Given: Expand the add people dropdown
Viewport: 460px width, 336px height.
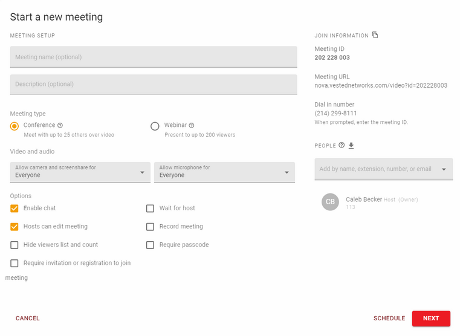Looking at the screenshot, I should [444, 169].
